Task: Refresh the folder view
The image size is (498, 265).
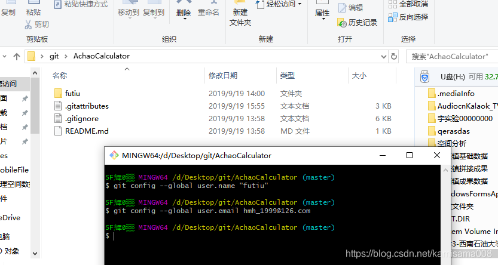Action: [x=394, y=57]
